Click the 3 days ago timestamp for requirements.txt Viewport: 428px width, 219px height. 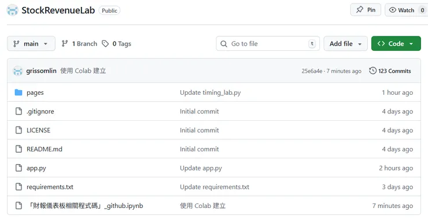[x=397, y=187]
